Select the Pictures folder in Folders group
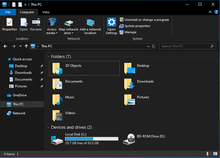This screenshot has width=220, height=158. click(x=136, y=100)
